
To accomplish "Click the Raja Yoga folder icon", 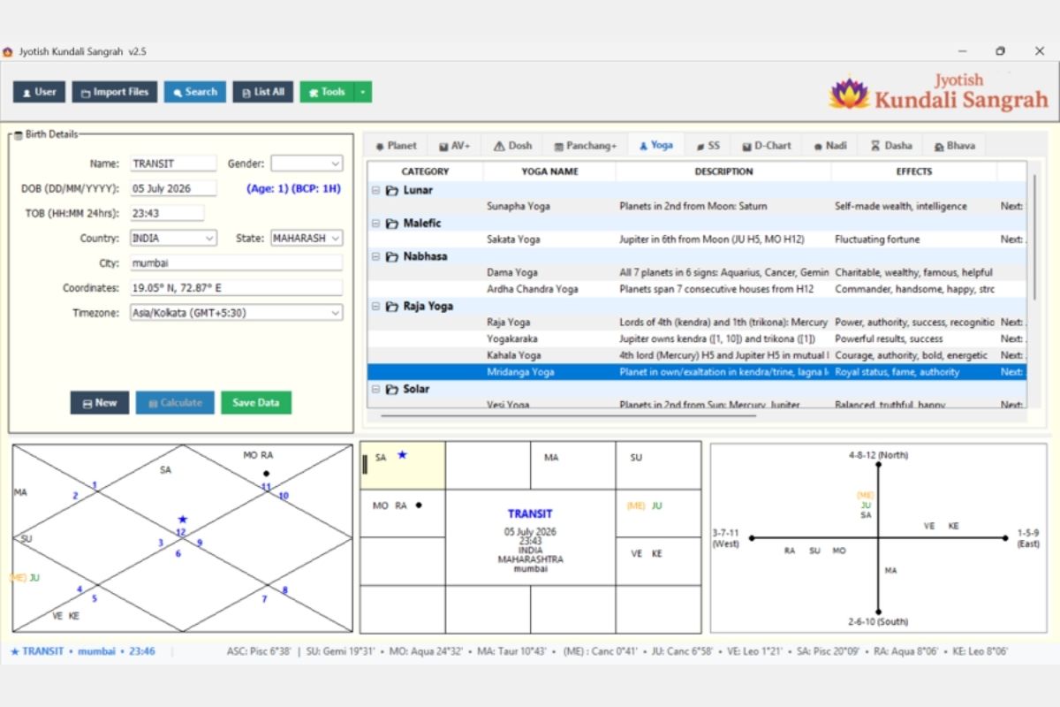I will click(391, 307).
